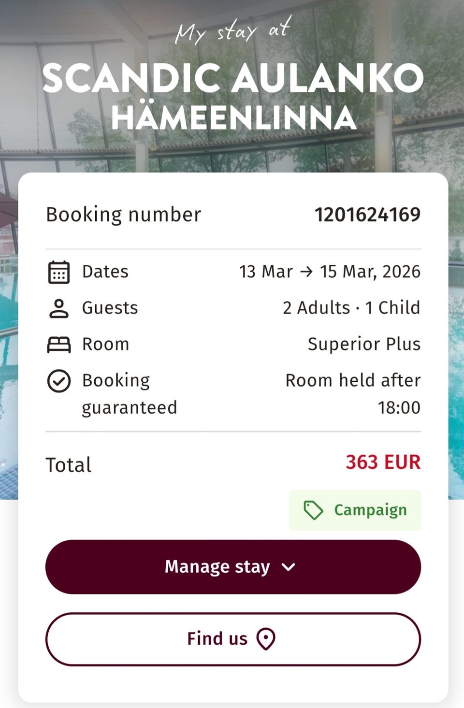464x708 pixels.
Task: Click the bed icon beside Room
Action: point(59,345)
